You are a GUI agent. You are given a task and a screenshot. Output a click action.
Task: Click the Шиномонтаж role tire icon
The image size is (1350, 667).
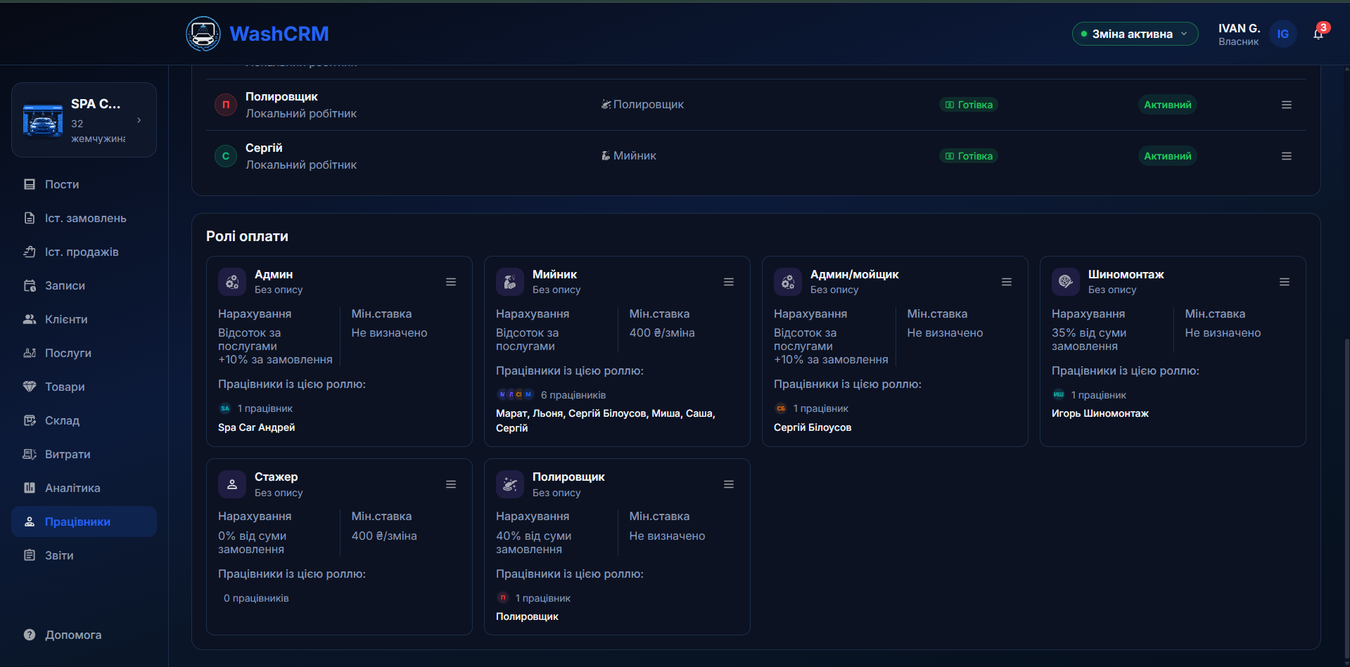pyautogui.click(x=1066, y=282)
